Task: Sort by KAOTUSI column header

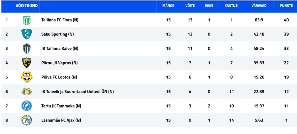Action: [x=231, y=6]
